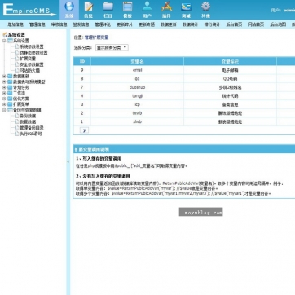
Task: Open 管理备份目录 in the sidebar tree
Action: pyautogui.click(x=32, y=128)
